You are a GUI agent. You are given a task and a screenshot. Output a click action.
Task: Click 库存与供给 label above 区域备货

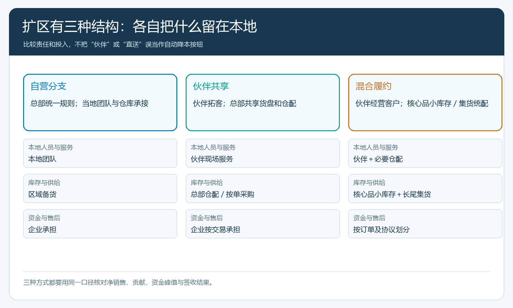[x=44, y=183]
